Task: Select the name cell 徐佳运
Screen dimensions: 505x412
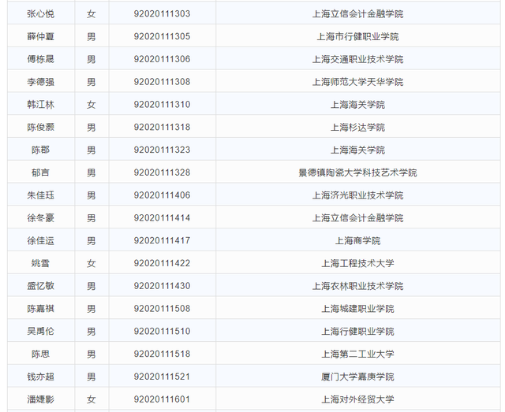Action: (x=40, y=240)
